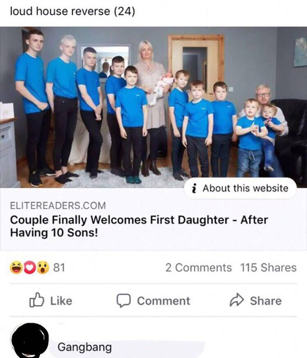Screen dimensions: 307x358
Task: Click the loud house reverse caption text
Action: point(72,11)
